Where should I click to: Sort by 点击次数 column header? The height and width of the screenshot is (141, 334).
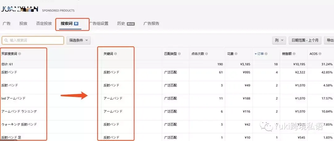click(198, 54)
